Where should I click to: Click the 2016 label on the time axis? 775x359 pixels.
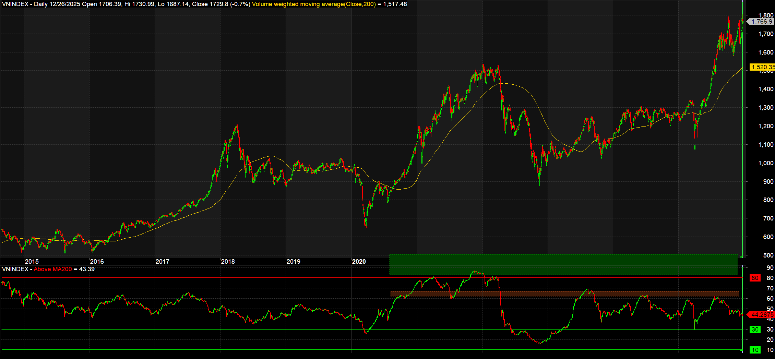click(97, 262)
